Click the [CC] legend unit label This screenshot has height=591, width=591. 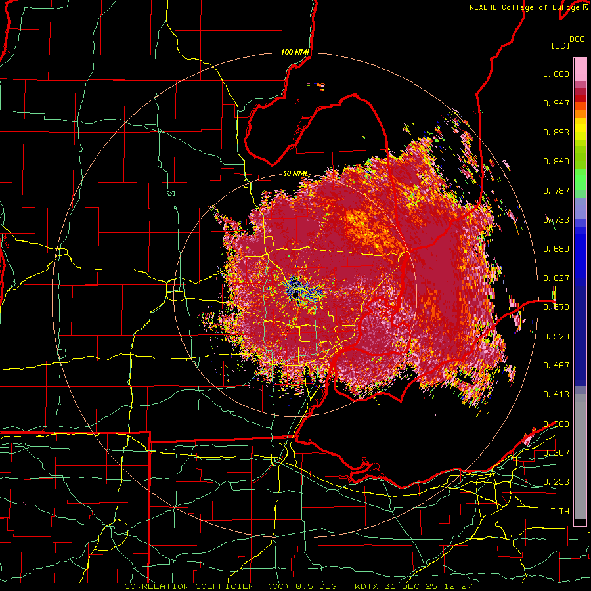(x=560, y=45)
